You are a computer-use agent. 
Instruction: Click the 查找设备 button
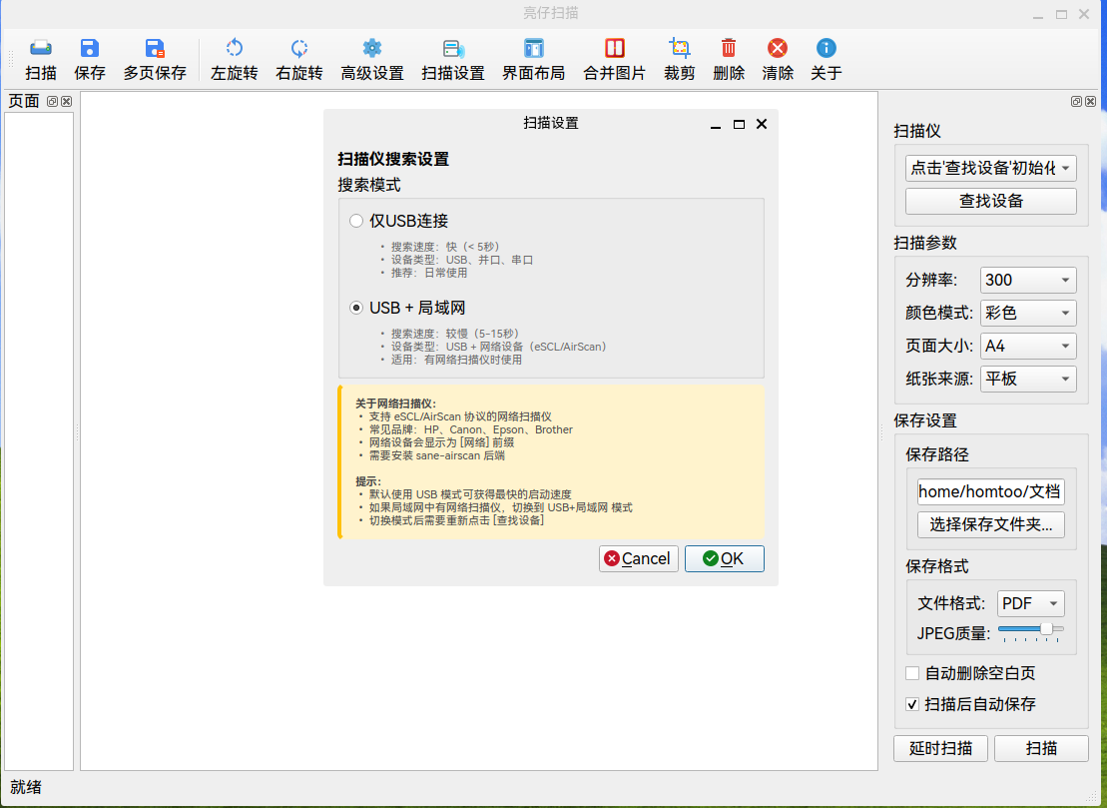coord(990,202)
